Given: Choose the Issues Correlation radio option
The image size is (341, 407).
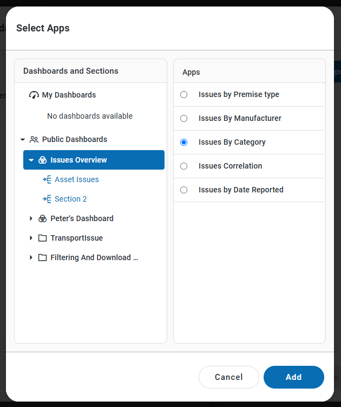Looking at the screenshot, I should click(x=184, y=166).
